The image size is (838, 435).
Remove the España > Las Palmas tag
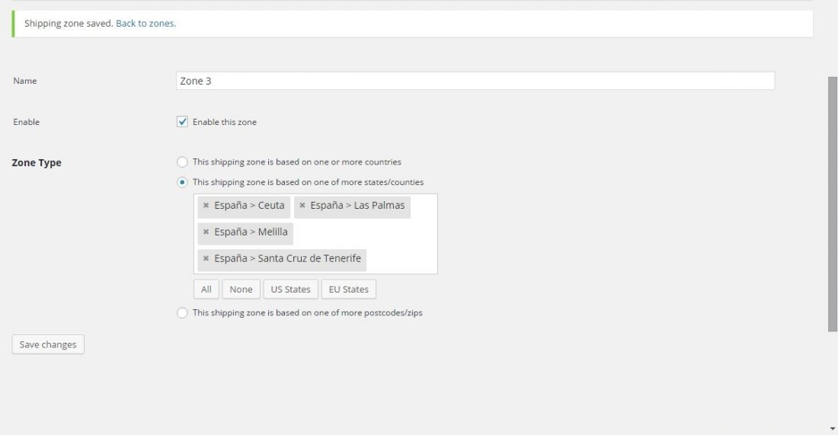coord(302,205)
